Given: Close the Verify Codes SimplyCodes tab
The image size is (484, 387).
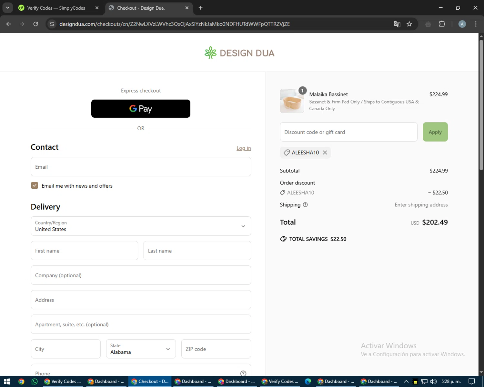Looking at the screenshot, I should [97, 8].
